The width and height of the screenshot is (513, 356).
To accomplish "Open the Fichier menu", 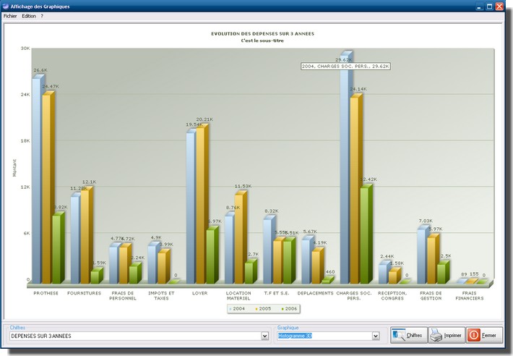I will (x=10, y=15).
